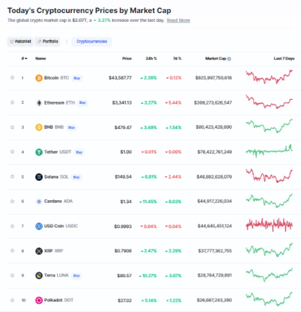
Task: Click the Buy badge next to Solana
Action: point(76,177)
